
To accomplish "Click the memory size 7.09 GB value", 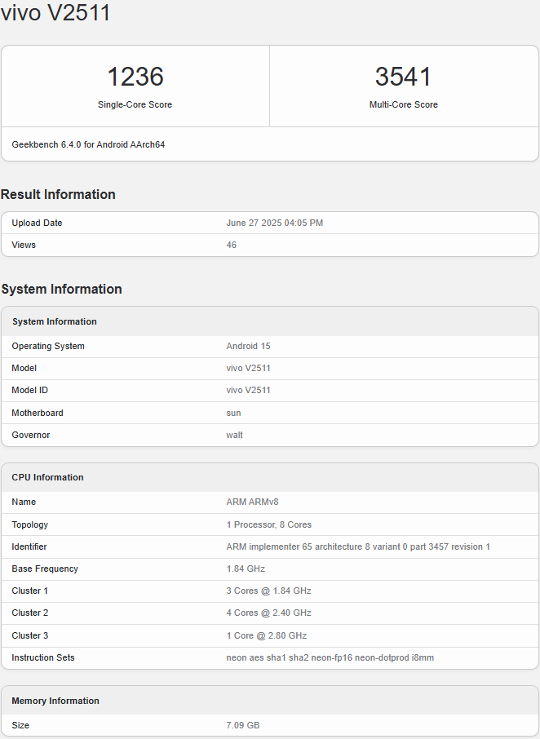I will (x=242, y=725).
